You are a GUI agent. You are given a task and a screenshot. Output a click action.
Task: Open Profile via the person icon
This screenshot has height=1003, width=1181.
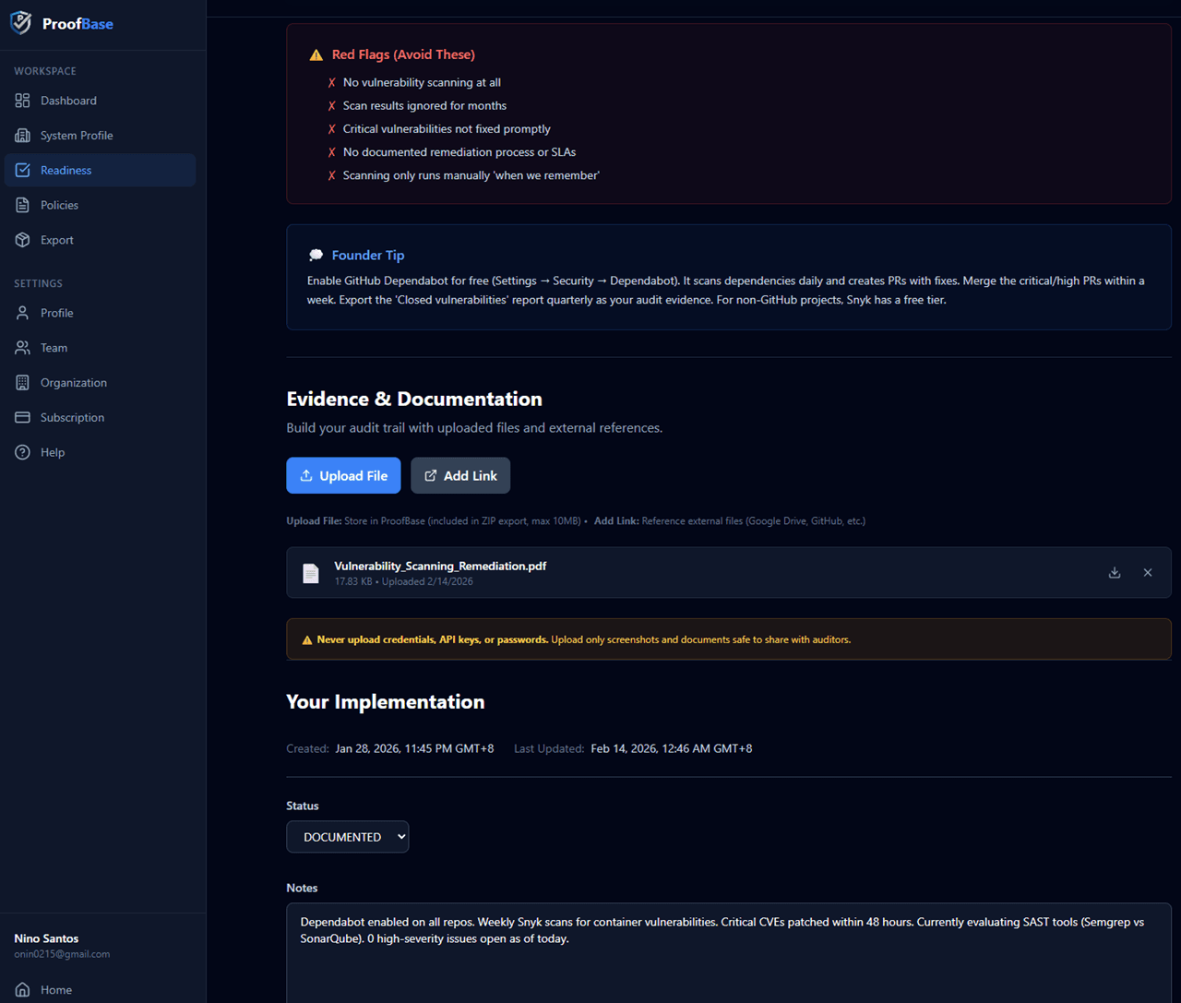pyautogui.click(x=22, y=313)
